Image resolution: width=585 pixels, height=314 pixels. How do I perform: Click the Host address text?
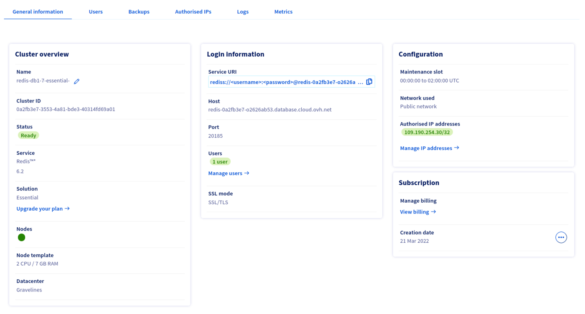[x=270, y=110]
